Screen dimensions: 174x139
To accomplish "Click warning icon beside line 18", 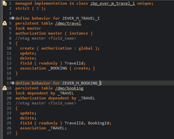I will 5,88.
